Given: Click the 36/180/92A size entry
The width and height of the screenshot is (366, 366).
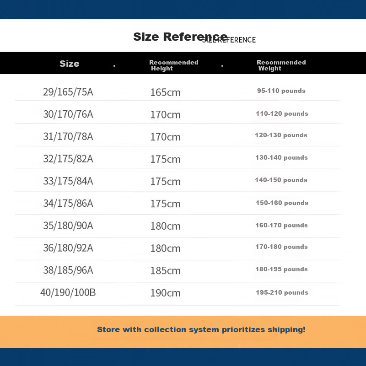Looking at the screenshot, I should (x=68, y=248).
